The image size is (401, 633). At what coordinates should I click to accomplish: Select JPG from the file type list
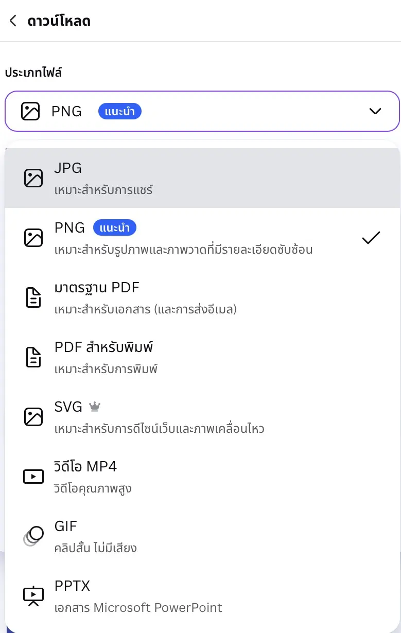pyautogui.click(x=202, y=178)
